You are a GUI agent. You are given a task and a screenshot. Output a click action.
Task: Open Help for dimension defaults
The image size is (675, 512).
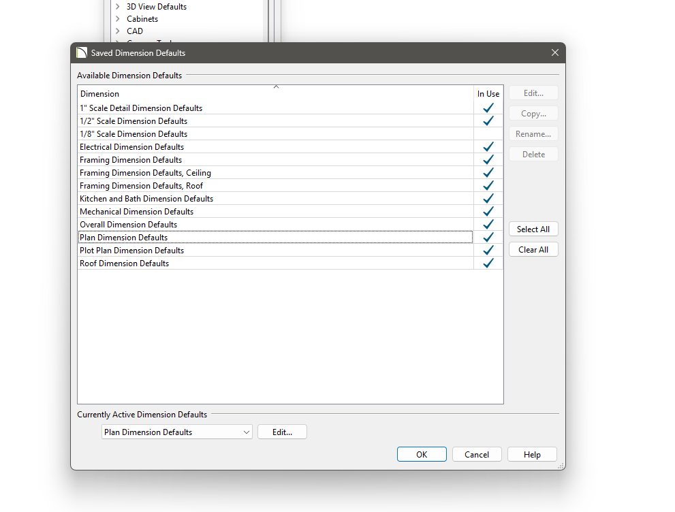pyautogui.click(x=532, y=455)
